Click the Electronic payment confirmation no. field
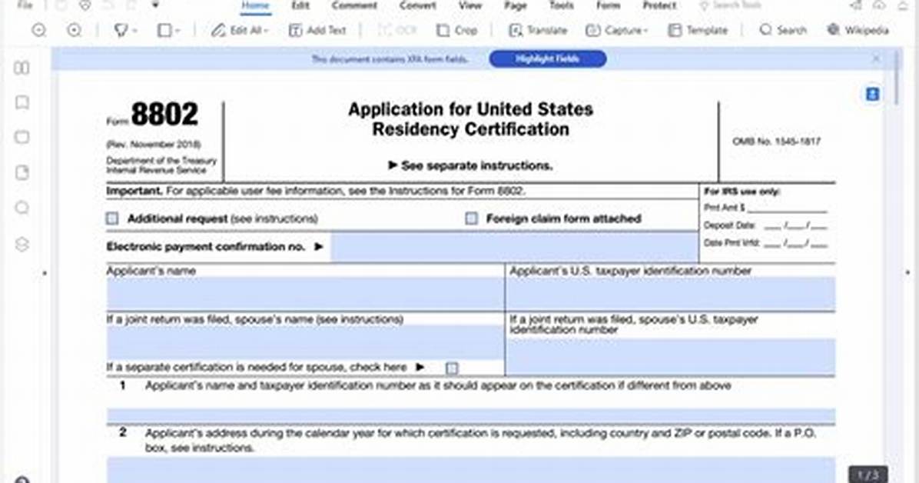The height and width of the screenshot is (483, 919). tap(515, 246)
